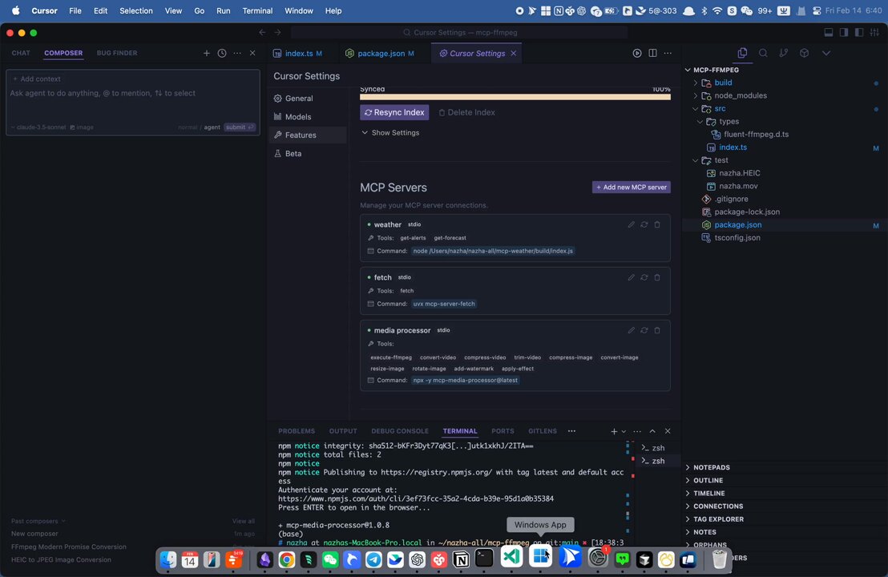888x577 pixels.
Task: Open the Terminal menu in menu bar
Action: (x=257, y=10)
